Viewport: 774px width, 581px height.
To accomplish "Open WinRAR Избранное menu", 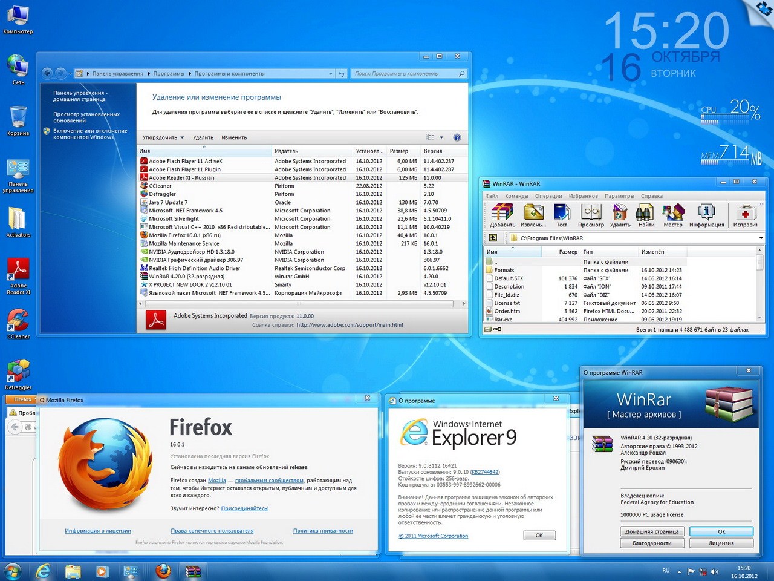I will point(583,196).
